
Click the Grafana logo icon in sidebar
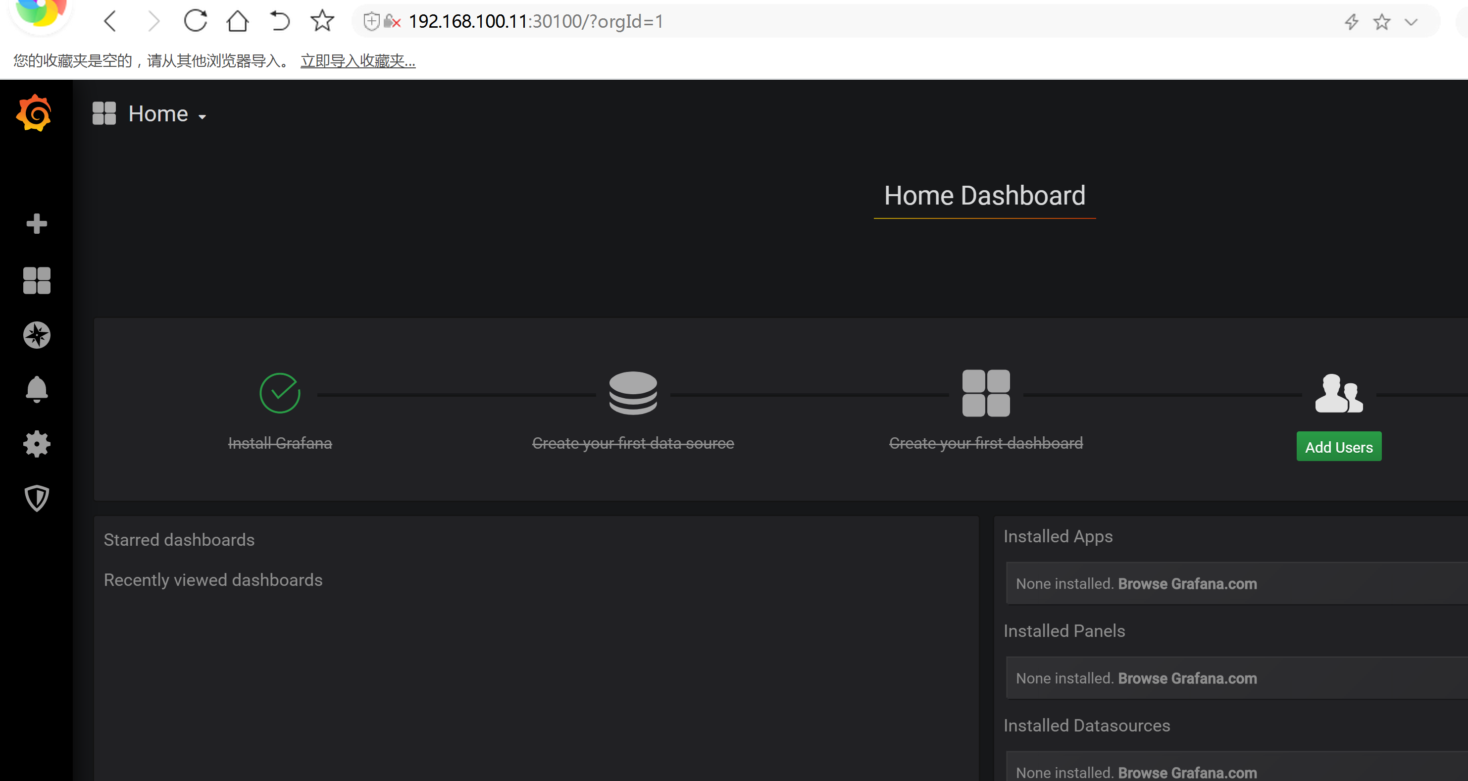tap(35, 113)
